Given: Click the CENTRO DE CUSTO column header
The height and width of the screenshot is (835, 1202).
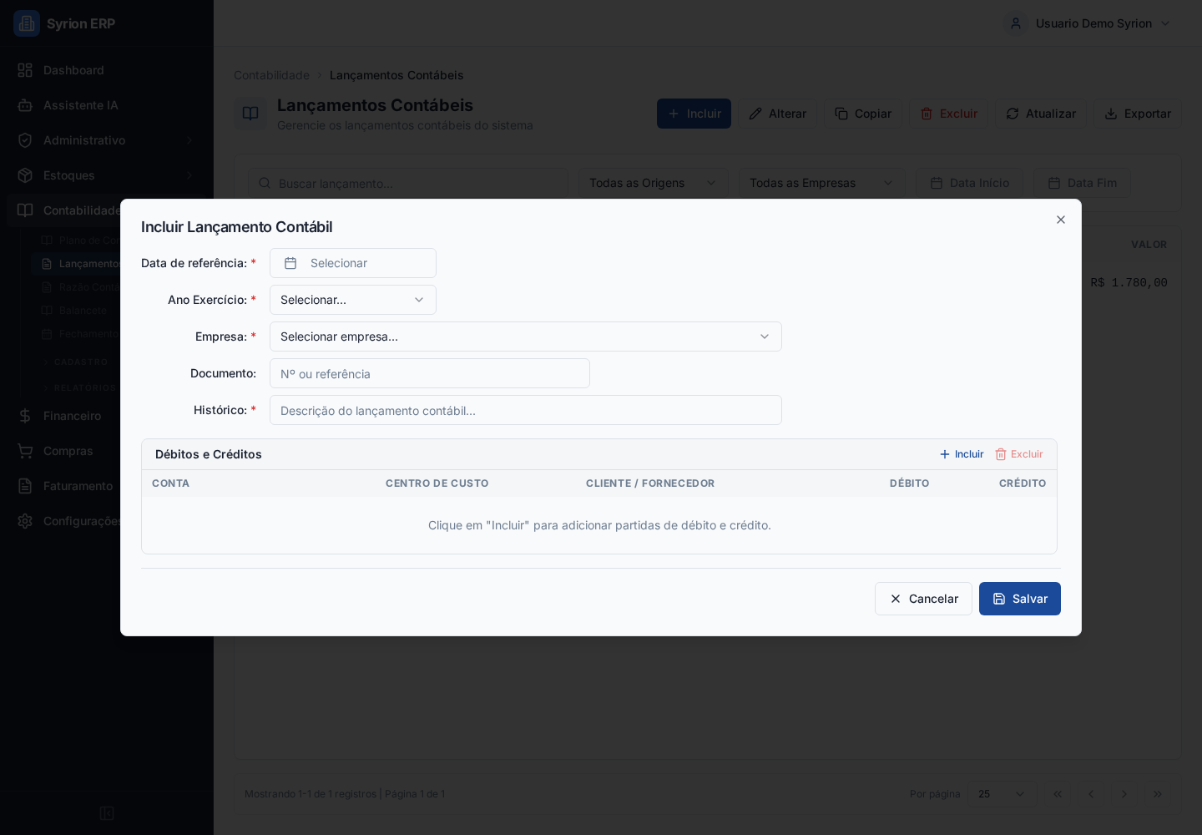Looking at the screenshot, I should tap(437, 483).
